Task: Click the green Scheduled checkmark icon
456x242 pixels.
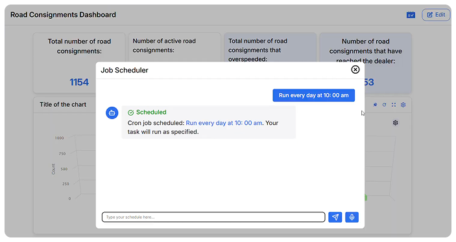Action: click(131, 113)
